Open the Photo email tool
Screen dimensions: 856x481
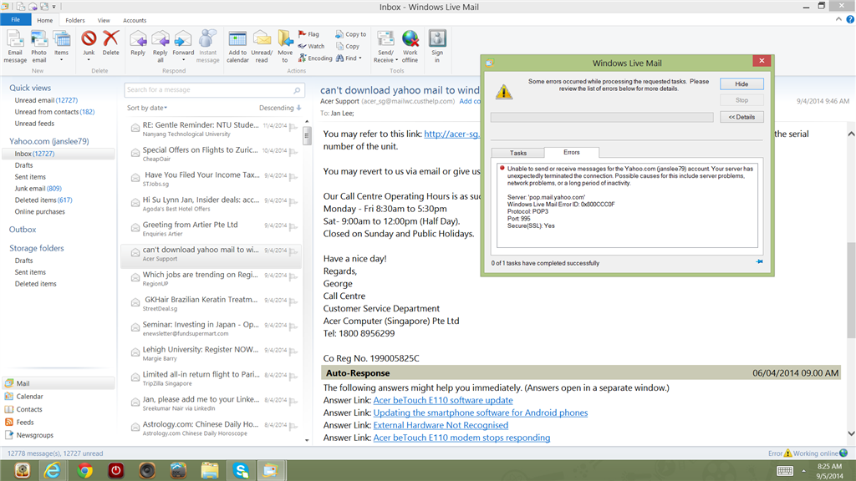click(x=38, y=47)
